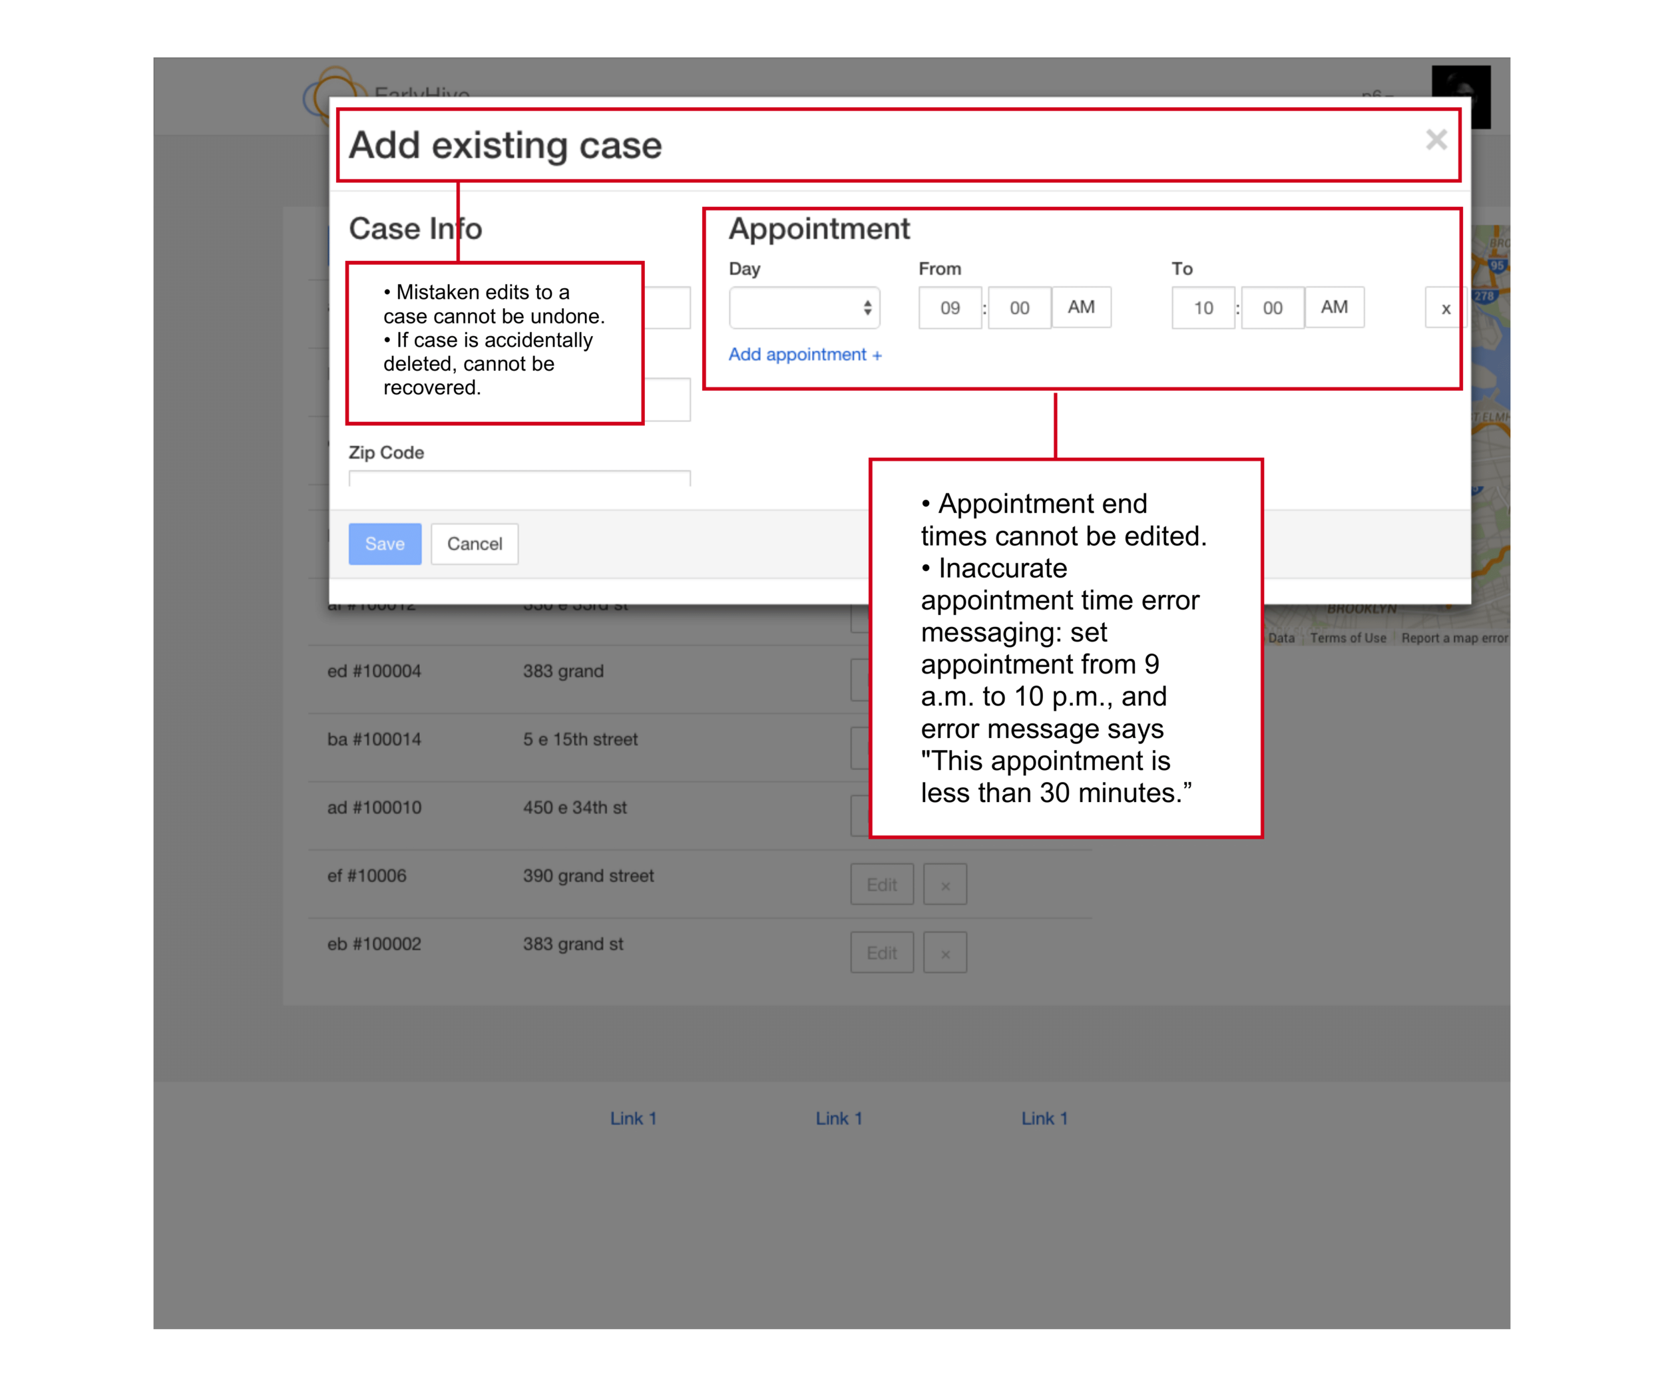Click Report a map error link
1664x1387 pixels.
1454,638
